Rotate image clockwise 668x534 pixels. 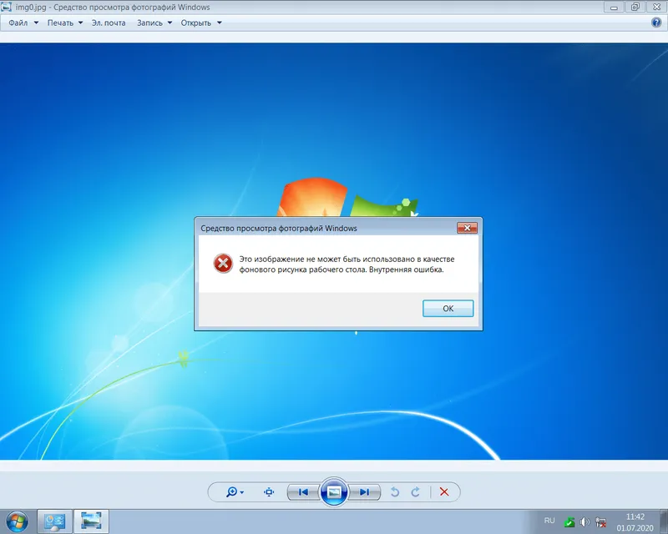tap(415, 492)
